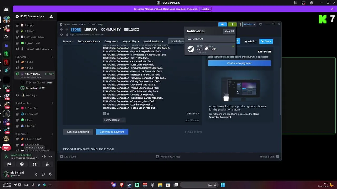The width and height of the screenshot is (337, 189).
Task: Click Steam store search field
Action: [x=177, y=41]
